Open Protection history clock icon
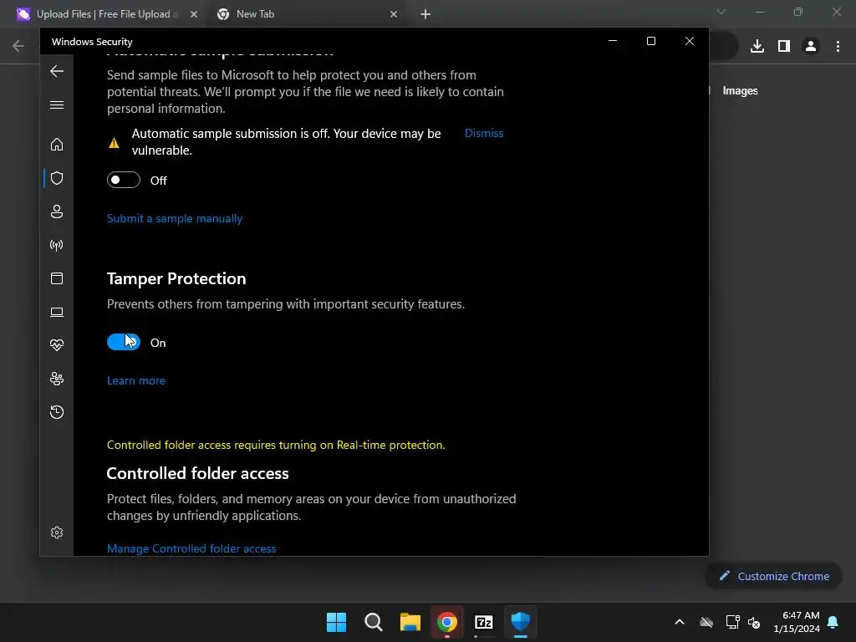The height and width of the screenshot is (642, 856). pos(57,411)
